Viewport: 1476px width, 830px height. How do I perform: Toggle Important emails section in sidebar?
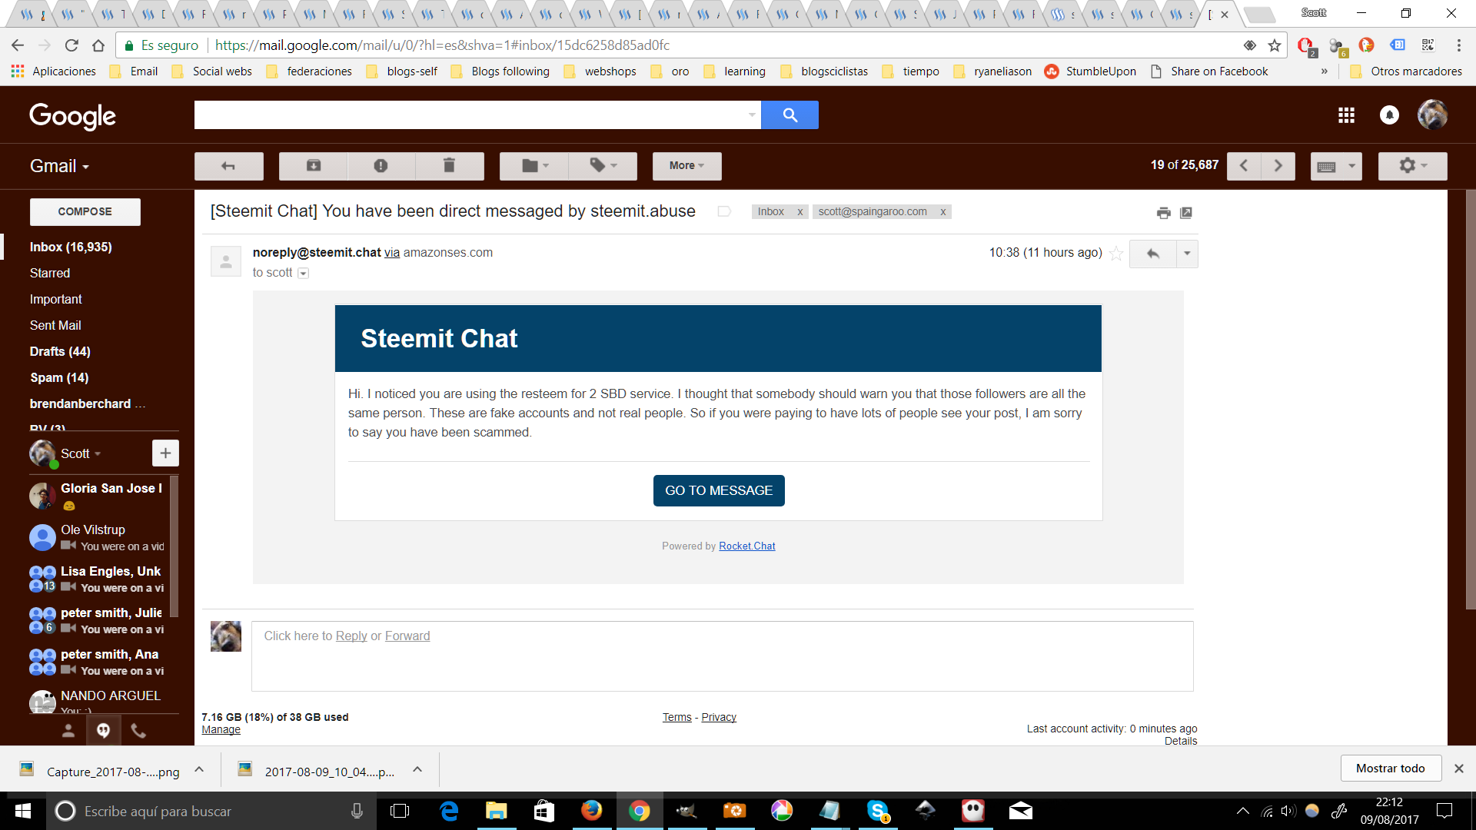56,298
